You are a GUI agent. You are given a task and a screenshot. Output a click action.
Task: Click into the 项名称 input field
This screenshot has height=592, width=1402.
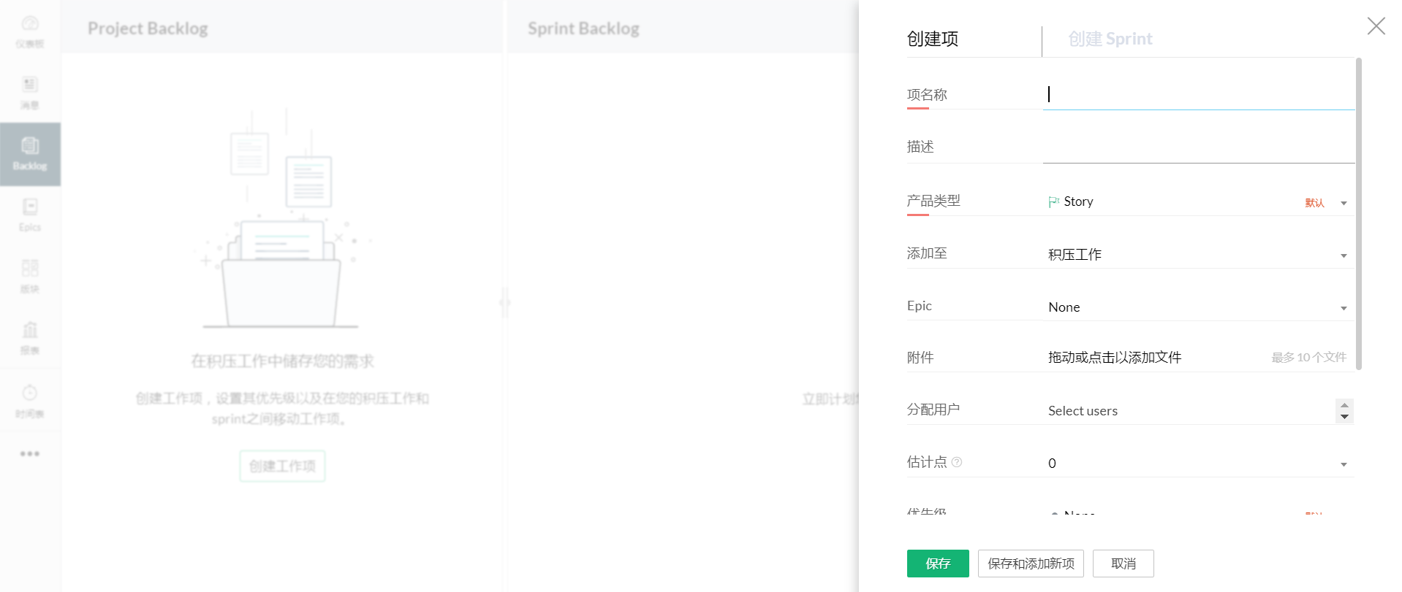(x=1197, y=94)
